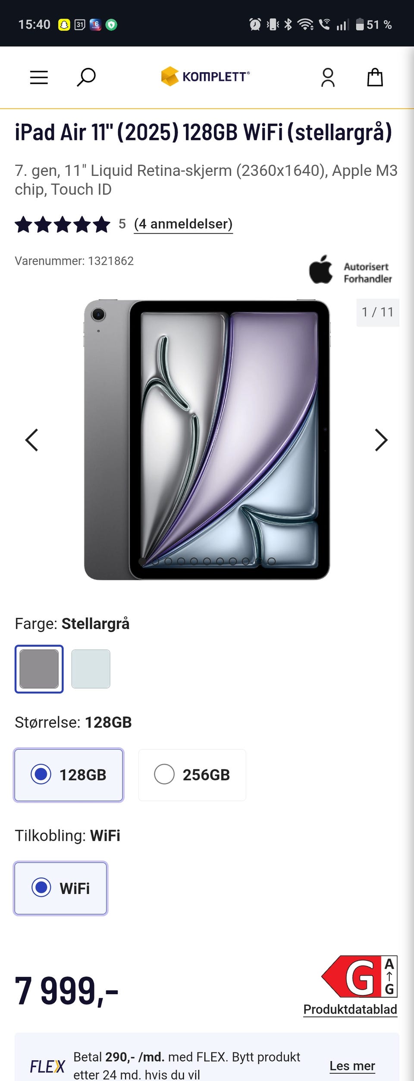The image size is (414, 1081).
Task: Open Les mer about FLEX
Action: coord(352,1066)
